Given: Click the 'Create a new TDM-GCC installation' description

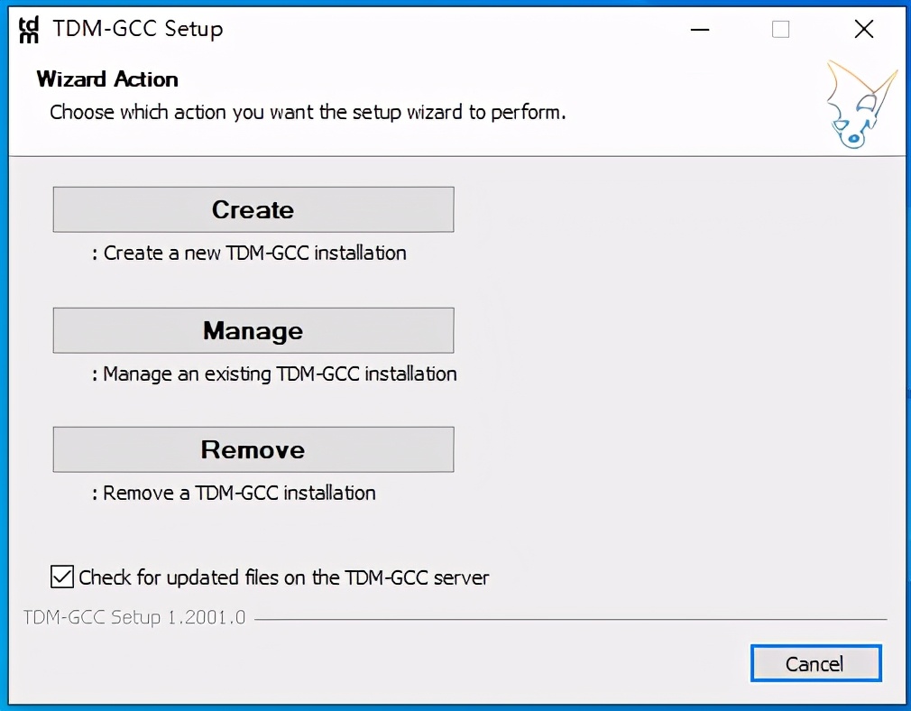Looking at the screenshot, I should point(254,253).
